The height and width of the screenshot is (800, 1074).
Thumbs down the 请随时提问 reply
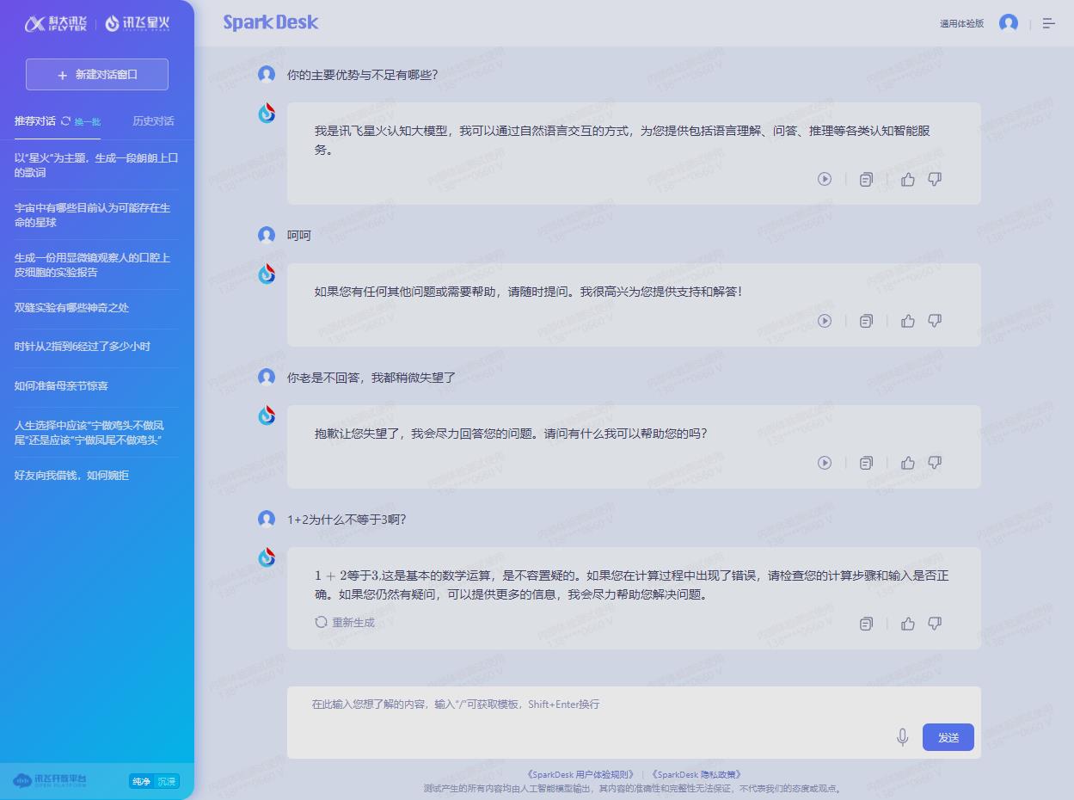coord(935,321)
